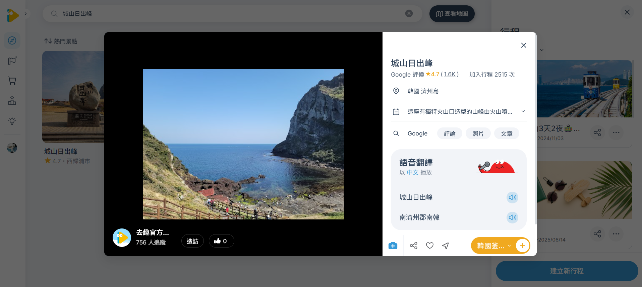This screenshot has width=642, height=287.
Task: Open the lightbulb ideas sidebar icon
Action: click(x=12, y=121)
